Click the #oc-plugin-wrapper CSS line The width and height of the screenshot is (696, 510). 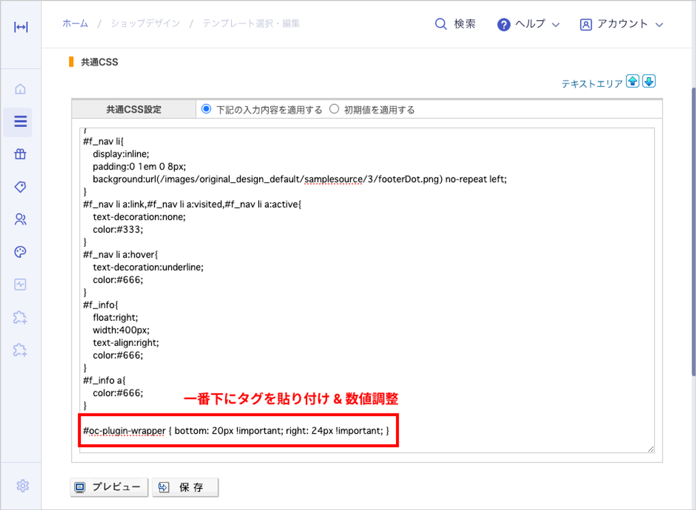click(x=236, y=431)
